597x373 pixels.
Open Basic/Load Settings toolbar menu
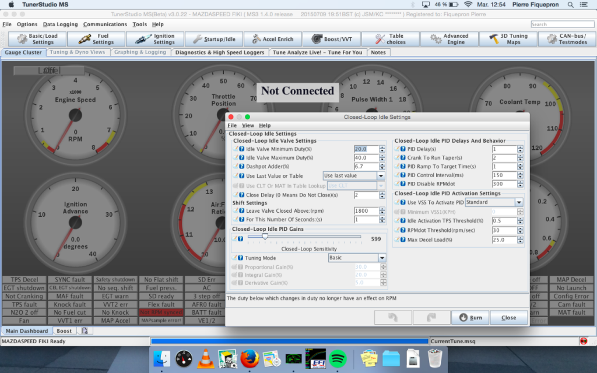tap(37, 39)
